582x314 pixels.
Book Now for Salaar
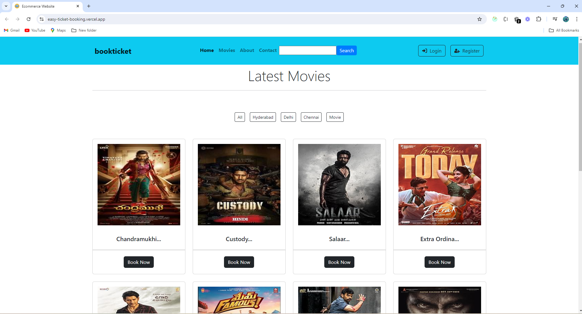tap(339, 262)
